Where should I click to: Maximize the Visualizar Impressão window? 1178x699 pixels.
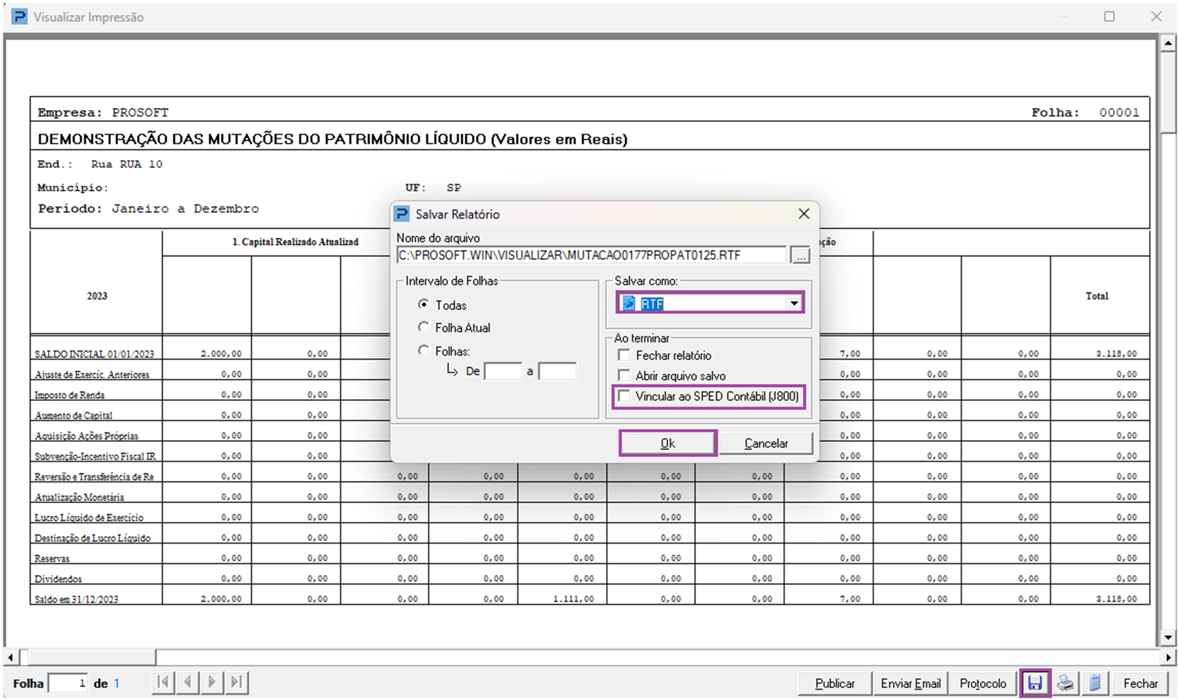click(x=1109, y=16)
